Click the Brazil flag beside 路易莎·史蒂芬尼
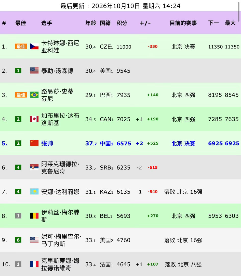 (34, 95)
